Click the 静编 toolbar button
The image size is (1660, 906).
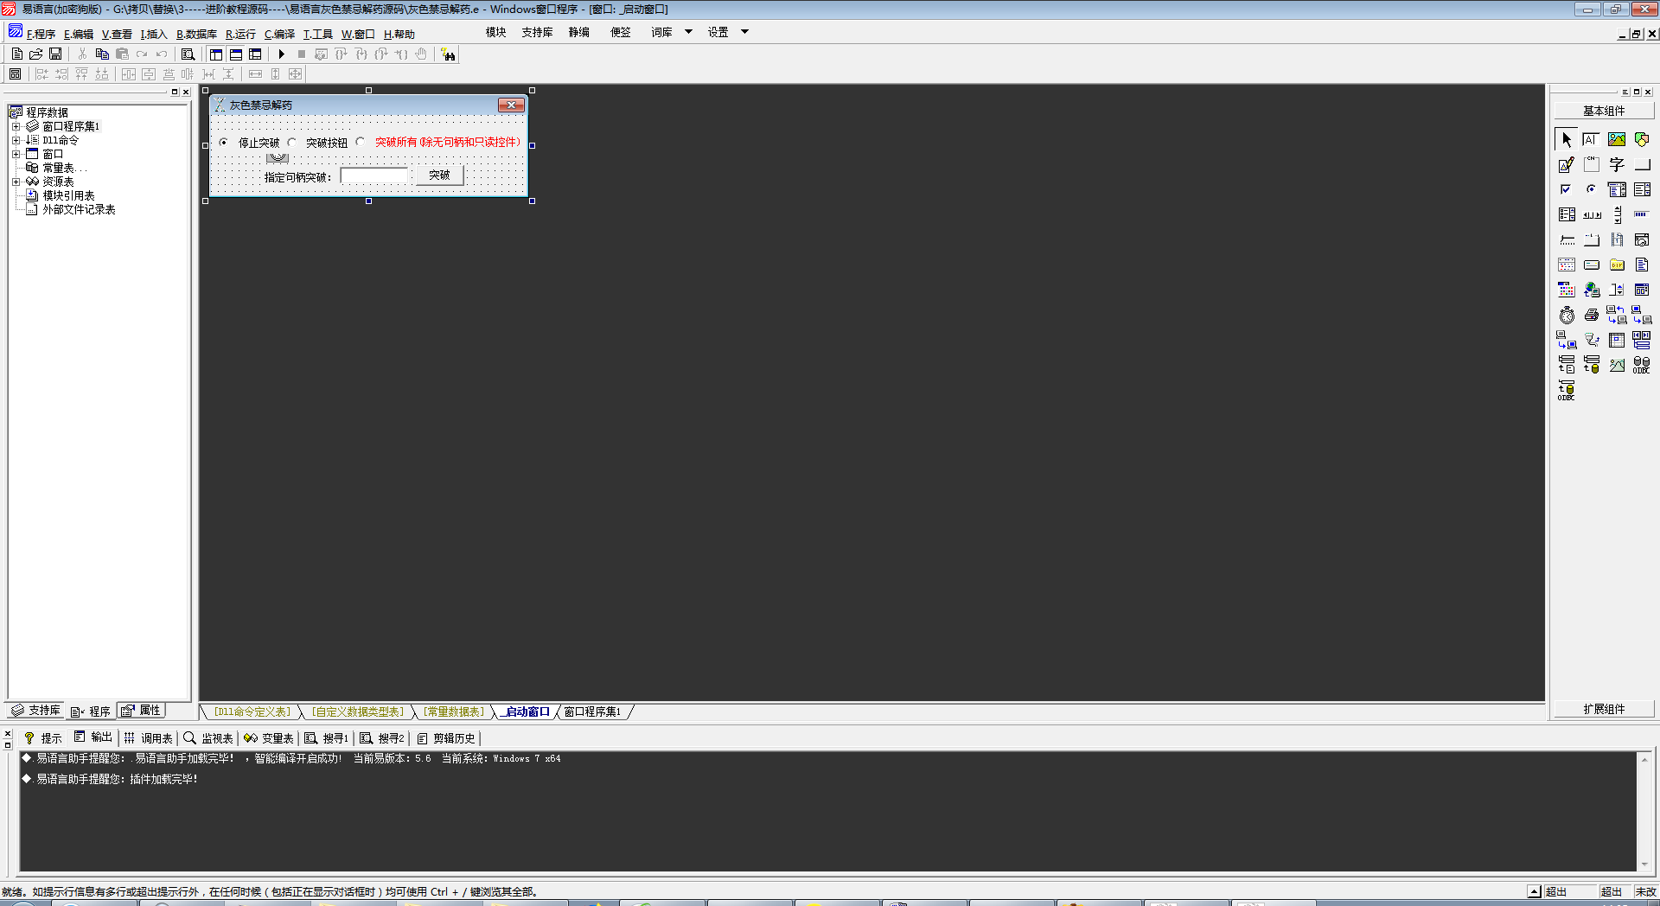point(579,33)
